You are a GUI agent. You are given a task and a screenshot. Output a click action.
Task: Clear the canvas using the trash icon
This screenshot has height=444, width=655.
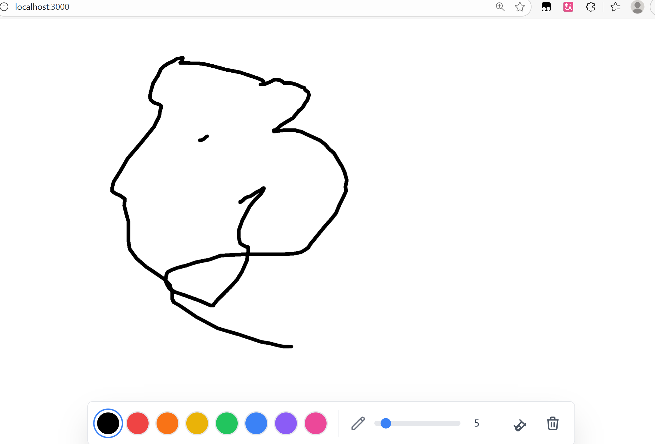[553, 423]
